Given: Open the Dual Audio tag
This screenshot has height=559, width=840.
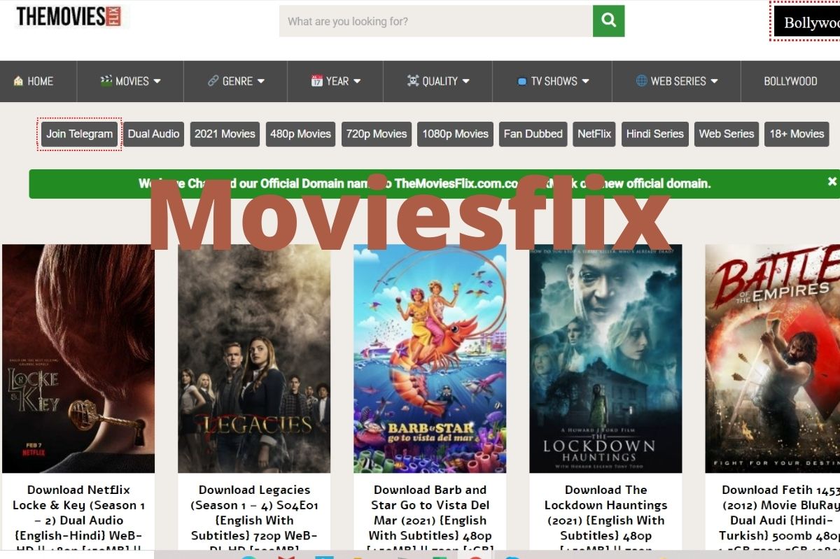Looking at the screenshot, I should [x=153, y=134].
